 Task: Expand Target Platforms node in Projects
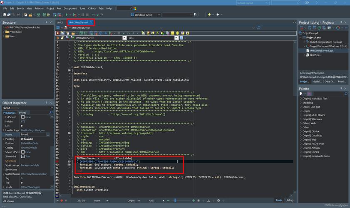[304, 46]
